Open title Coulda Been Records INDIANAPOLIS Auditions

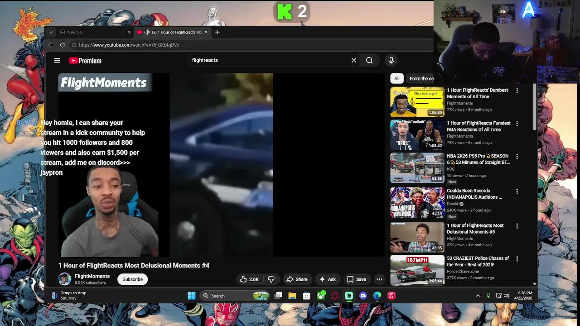[474, 194]
